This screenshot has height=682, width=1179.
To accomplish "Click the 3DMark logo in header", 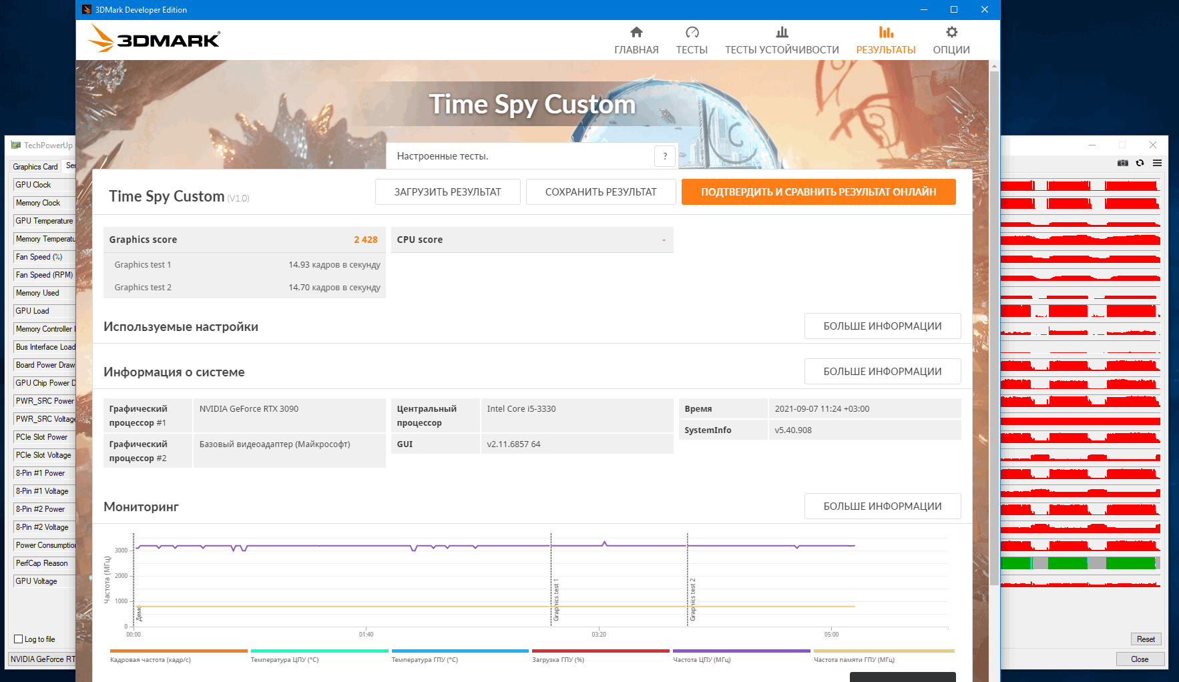I will click(x=154, y=39).
